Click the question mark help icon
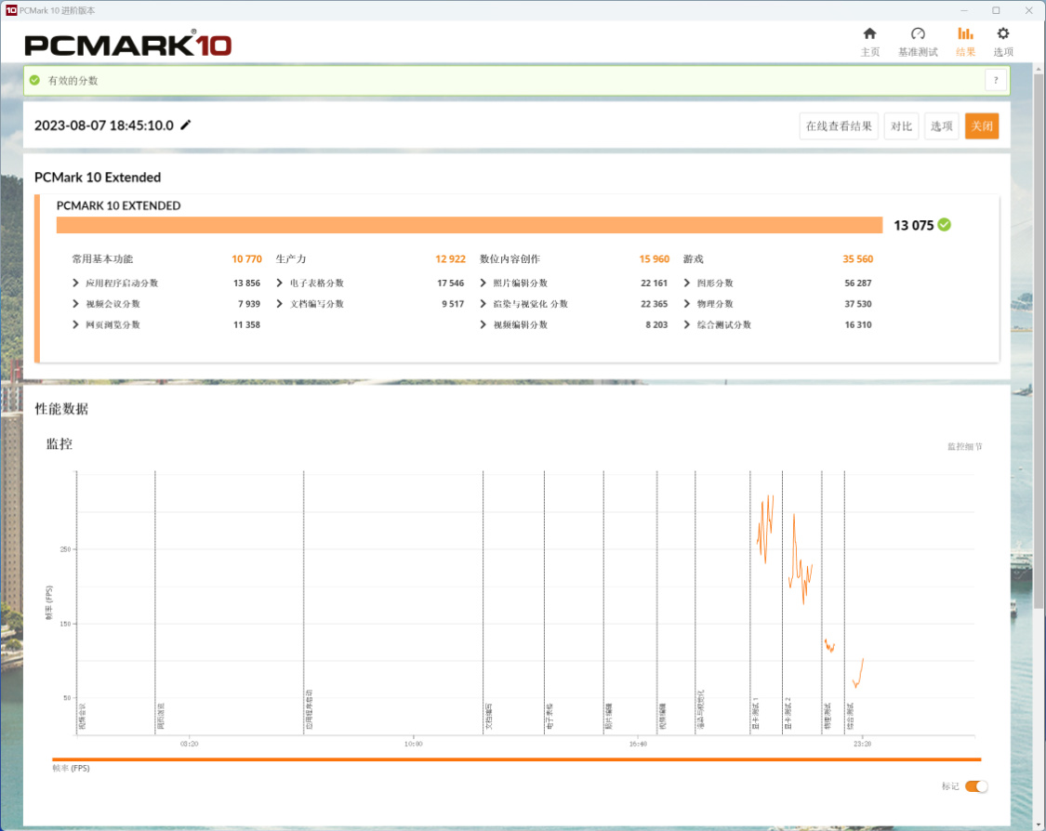The width and height of the screenshot is (1046, 831). tap(996, 81)
